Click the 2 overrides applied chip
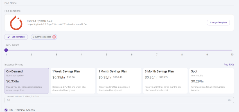The height and width of the screenshot is (112, 239). [42, 37]
